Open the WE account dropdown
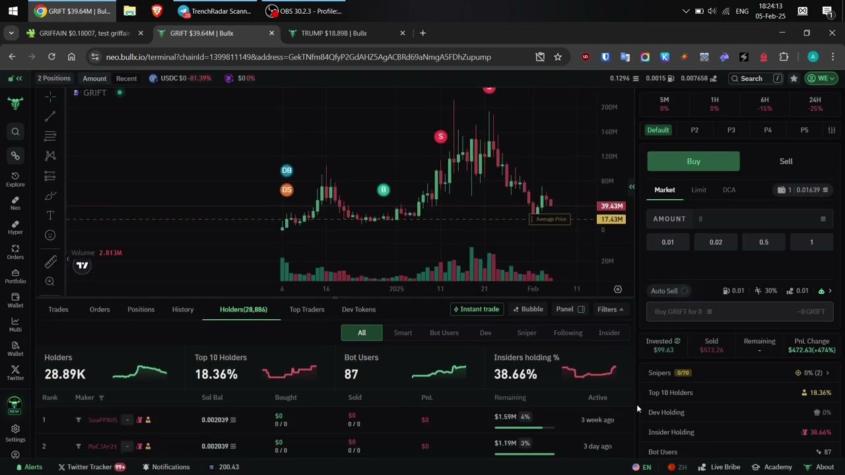The image size is (845, 475). 821,79
